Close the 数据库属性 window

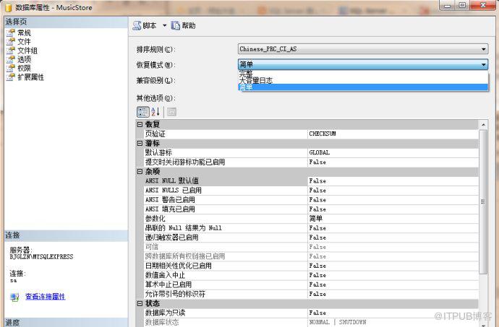483,5
